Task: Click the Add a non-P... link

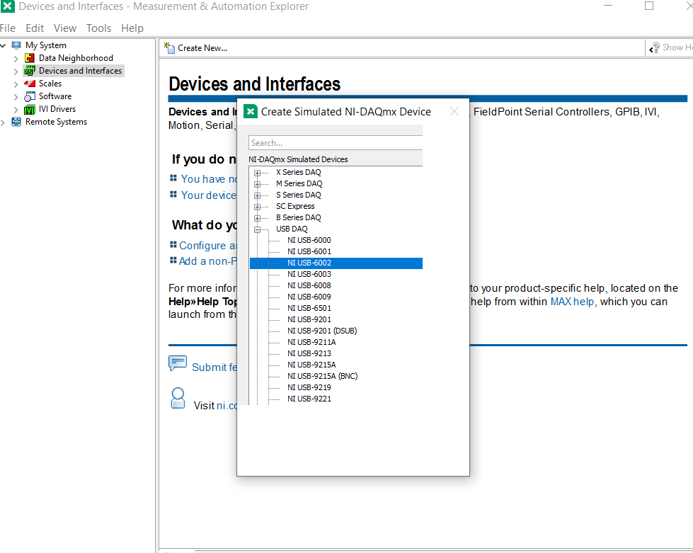Action: tap(207, 261)
